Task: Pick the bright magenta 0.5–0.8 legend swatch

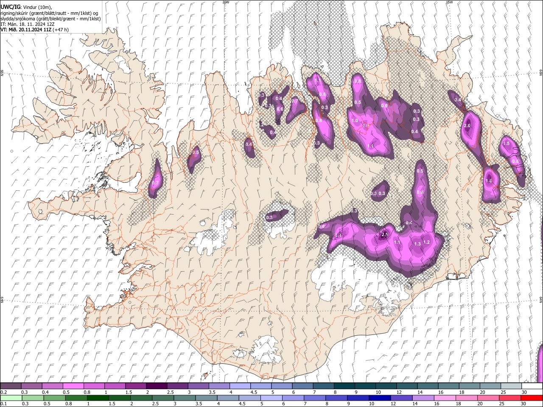Action: click(x=73, y=386)
